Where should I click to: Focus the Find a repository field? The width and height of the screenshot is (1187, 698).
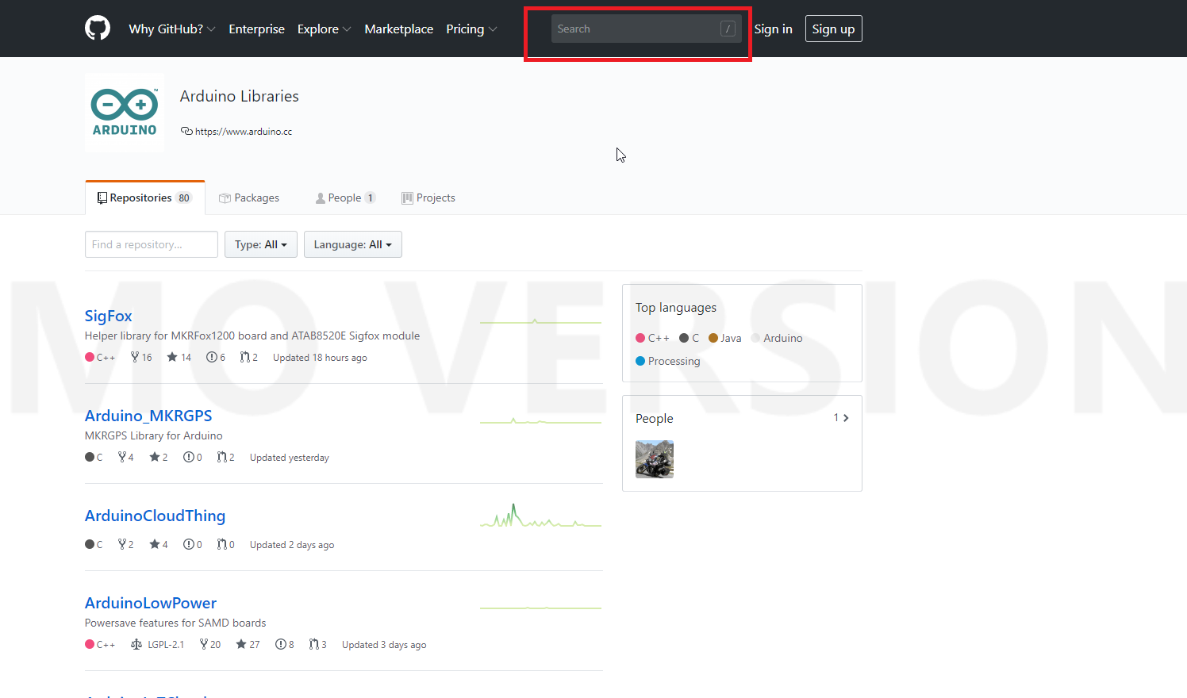tap(152, 244)
